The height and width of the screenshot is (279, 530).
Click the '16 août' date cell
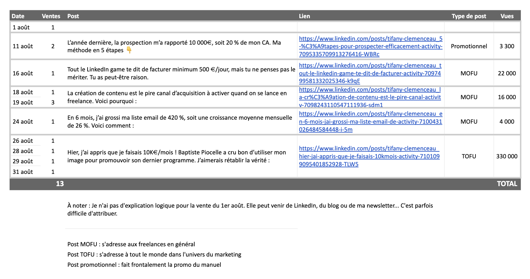pyautogui.click(x=23, y=73)
